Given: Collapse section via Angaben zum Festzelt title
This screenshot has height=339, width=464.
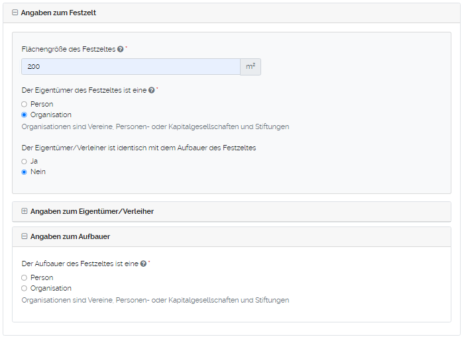Looking at the screenshot, I should tap(58, 13).
